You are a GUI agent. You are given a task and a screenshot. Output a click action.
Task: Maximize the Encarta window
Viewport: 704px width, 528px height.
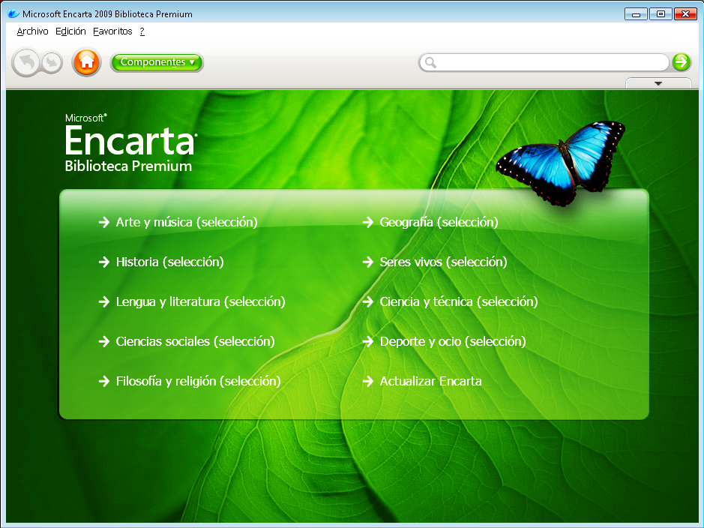click(661, 14)
